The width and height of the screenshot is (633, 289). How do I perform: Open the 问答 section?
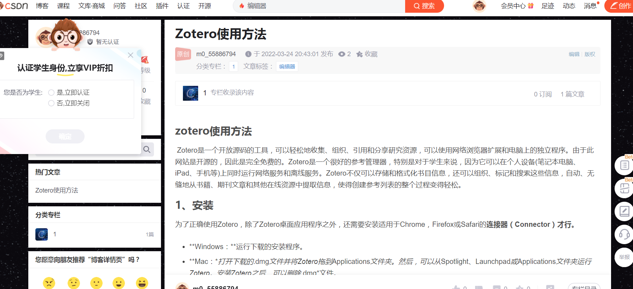(120, 6)
